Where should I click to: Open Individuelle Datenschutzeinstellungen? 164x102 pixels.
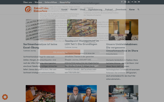[82, 66]
